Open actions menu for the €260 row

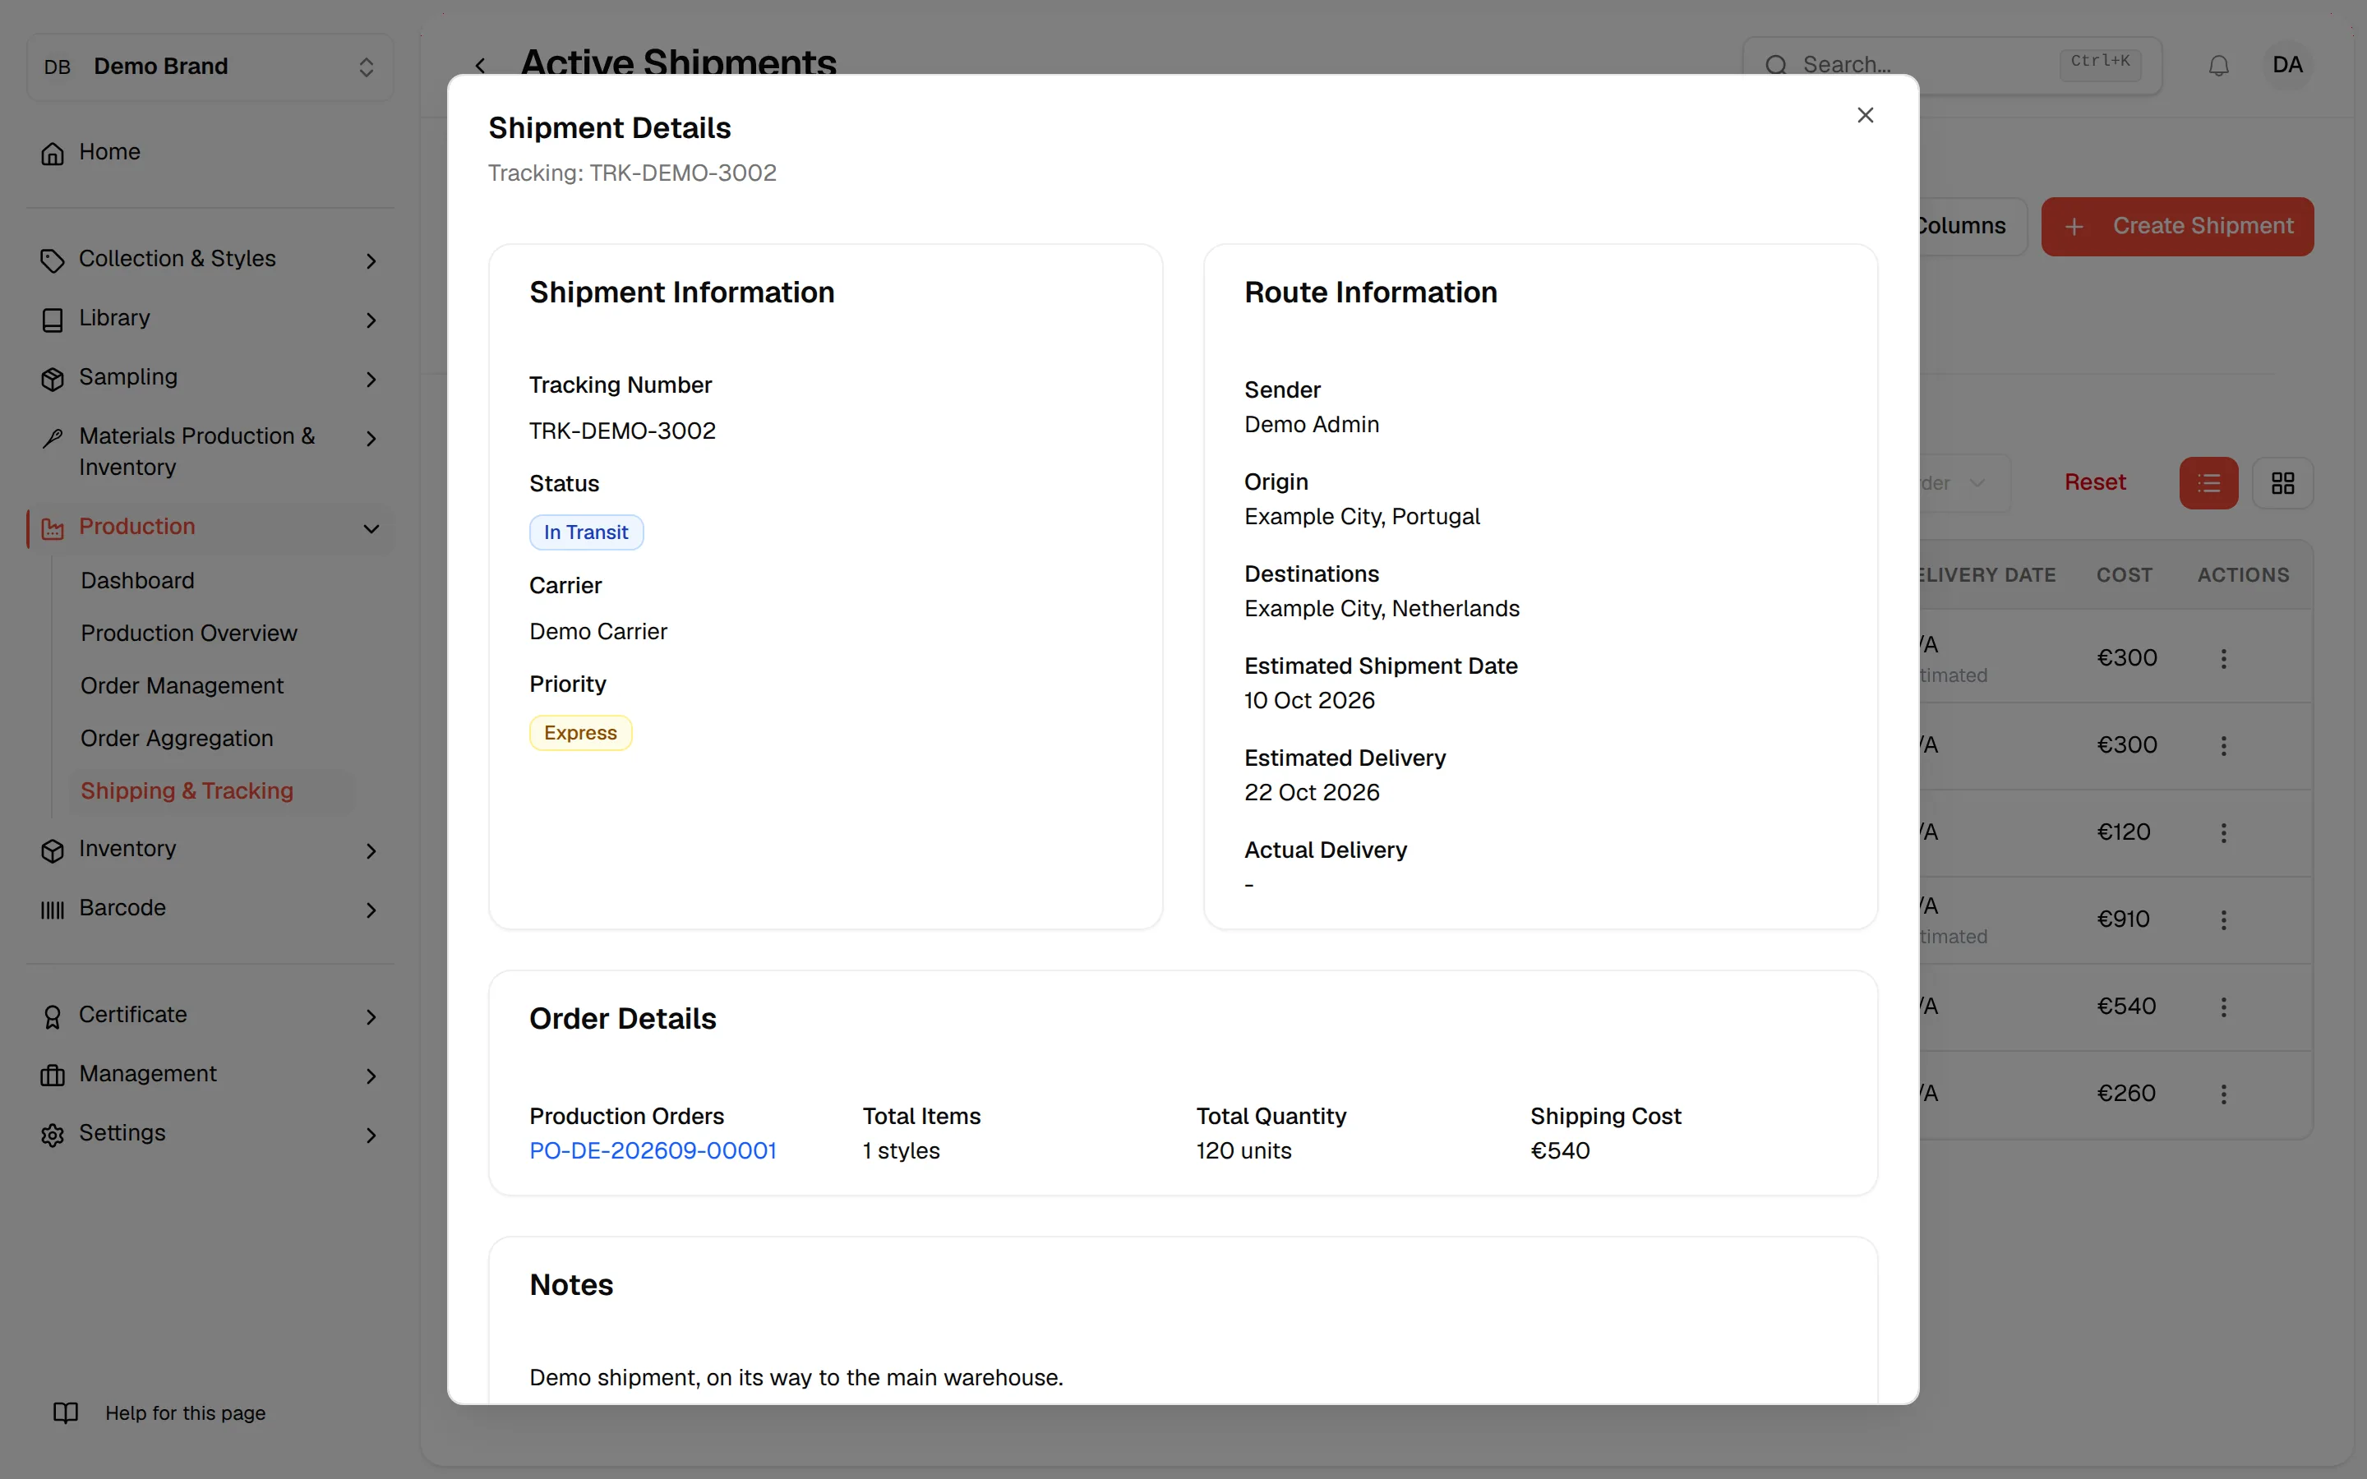[x=2223, y=1094]
